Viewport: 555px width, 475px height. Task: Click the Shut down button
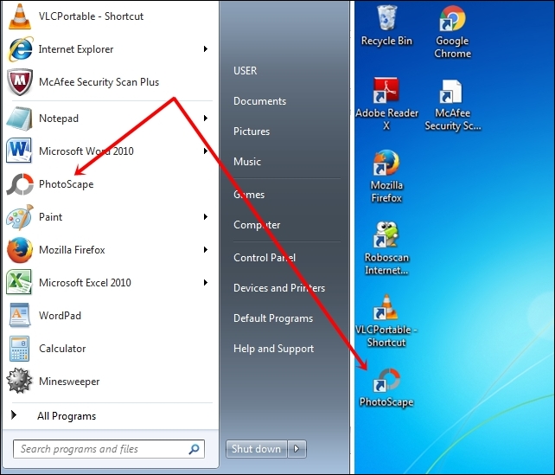coord(256,449)
